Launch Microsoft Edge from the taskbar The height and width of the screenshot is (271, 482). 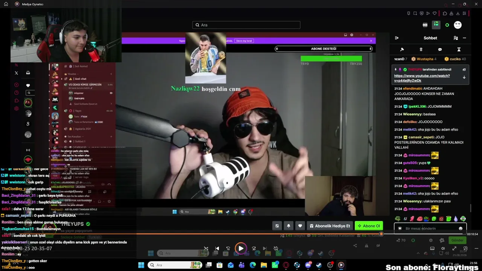pos(253,265)
